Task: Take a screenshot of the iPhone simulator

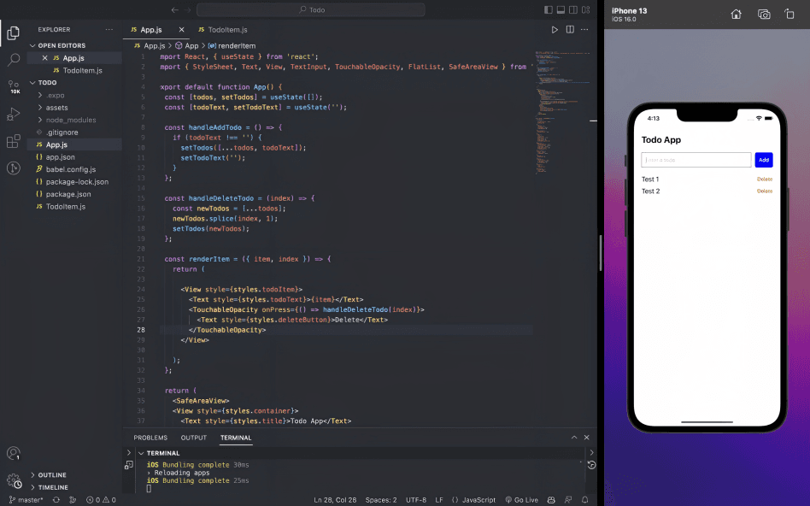Action: (763, 15)
